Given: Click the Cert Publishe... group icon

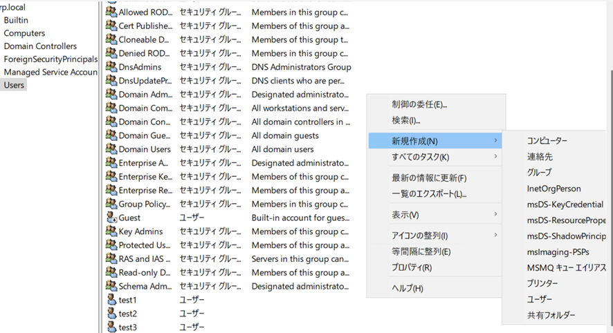Looking at the screenshot, I should point(111,26).
